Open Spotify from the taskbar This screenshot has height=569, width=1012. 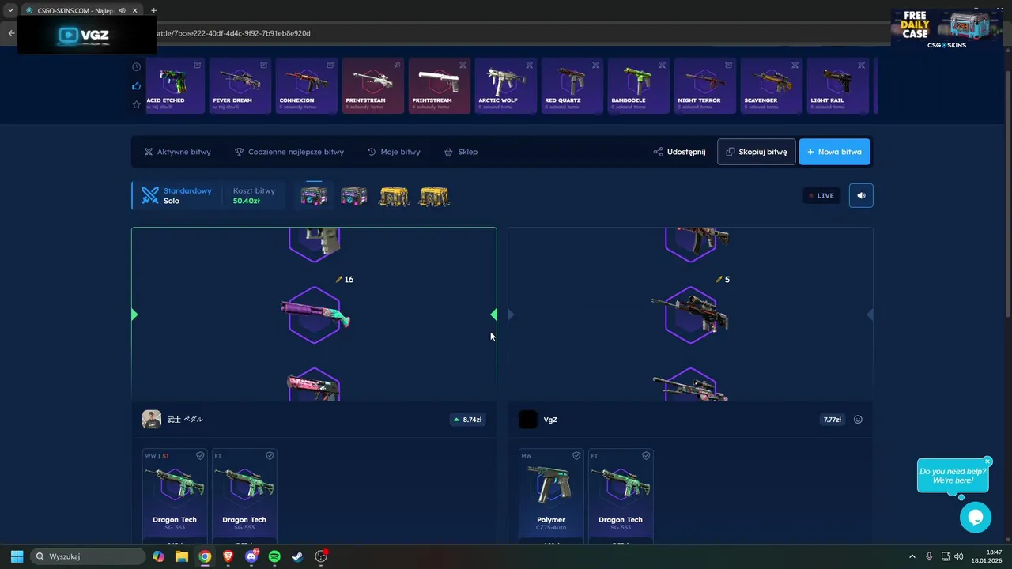coord(274,556)
